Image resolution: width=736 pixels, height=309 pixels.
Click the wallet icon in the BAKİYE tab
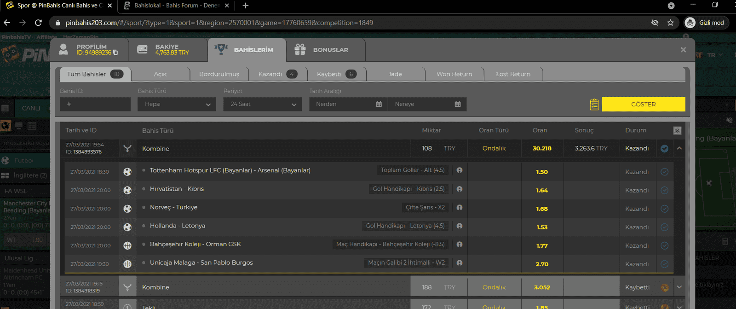pyautogui.click(x=143, y=49)
